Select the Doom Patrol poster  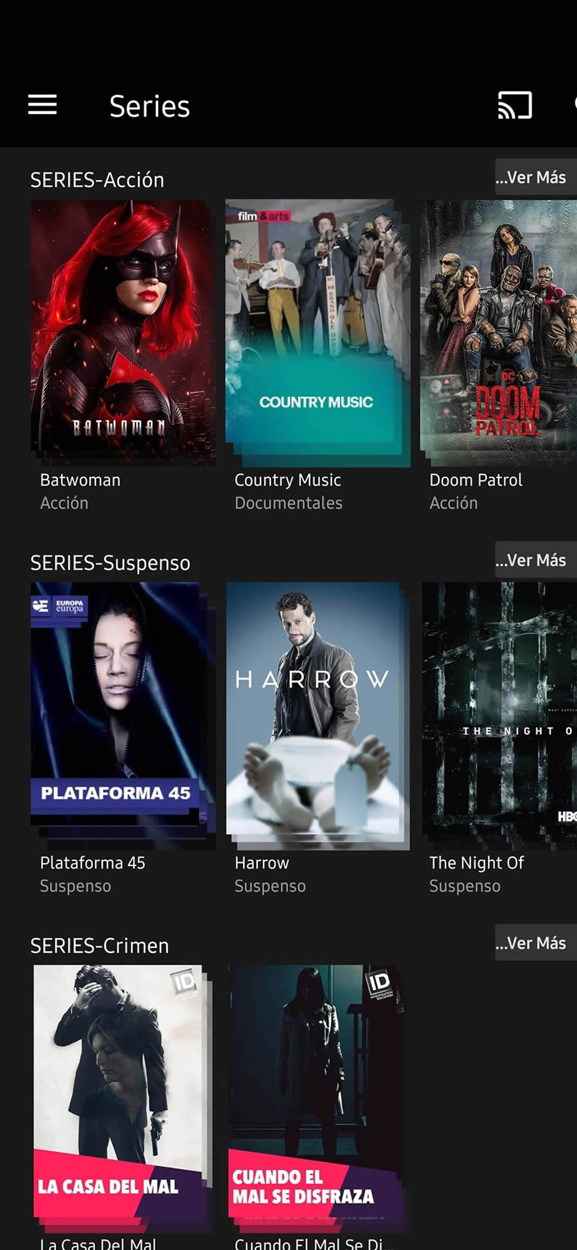498,333
